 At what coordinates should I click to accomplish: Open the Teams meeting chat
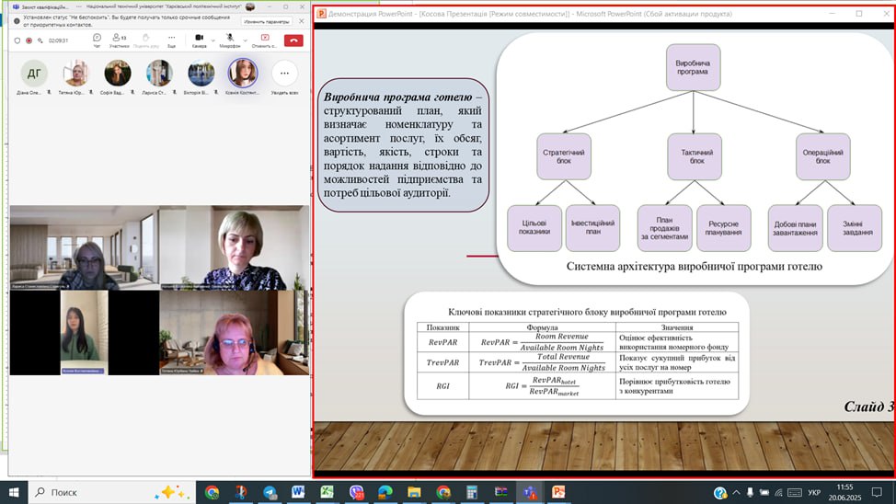(97, 40)
